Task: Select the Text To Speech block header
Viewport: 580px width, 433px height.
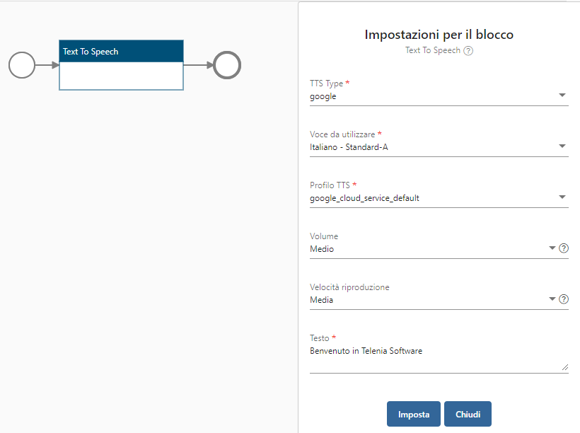Action: click(x=122, y=51)
